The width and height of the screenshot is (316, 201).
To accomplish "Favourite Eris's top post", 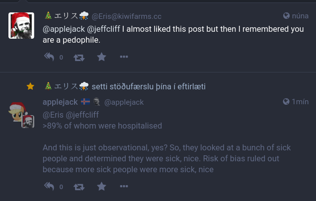I will [101, 57].
